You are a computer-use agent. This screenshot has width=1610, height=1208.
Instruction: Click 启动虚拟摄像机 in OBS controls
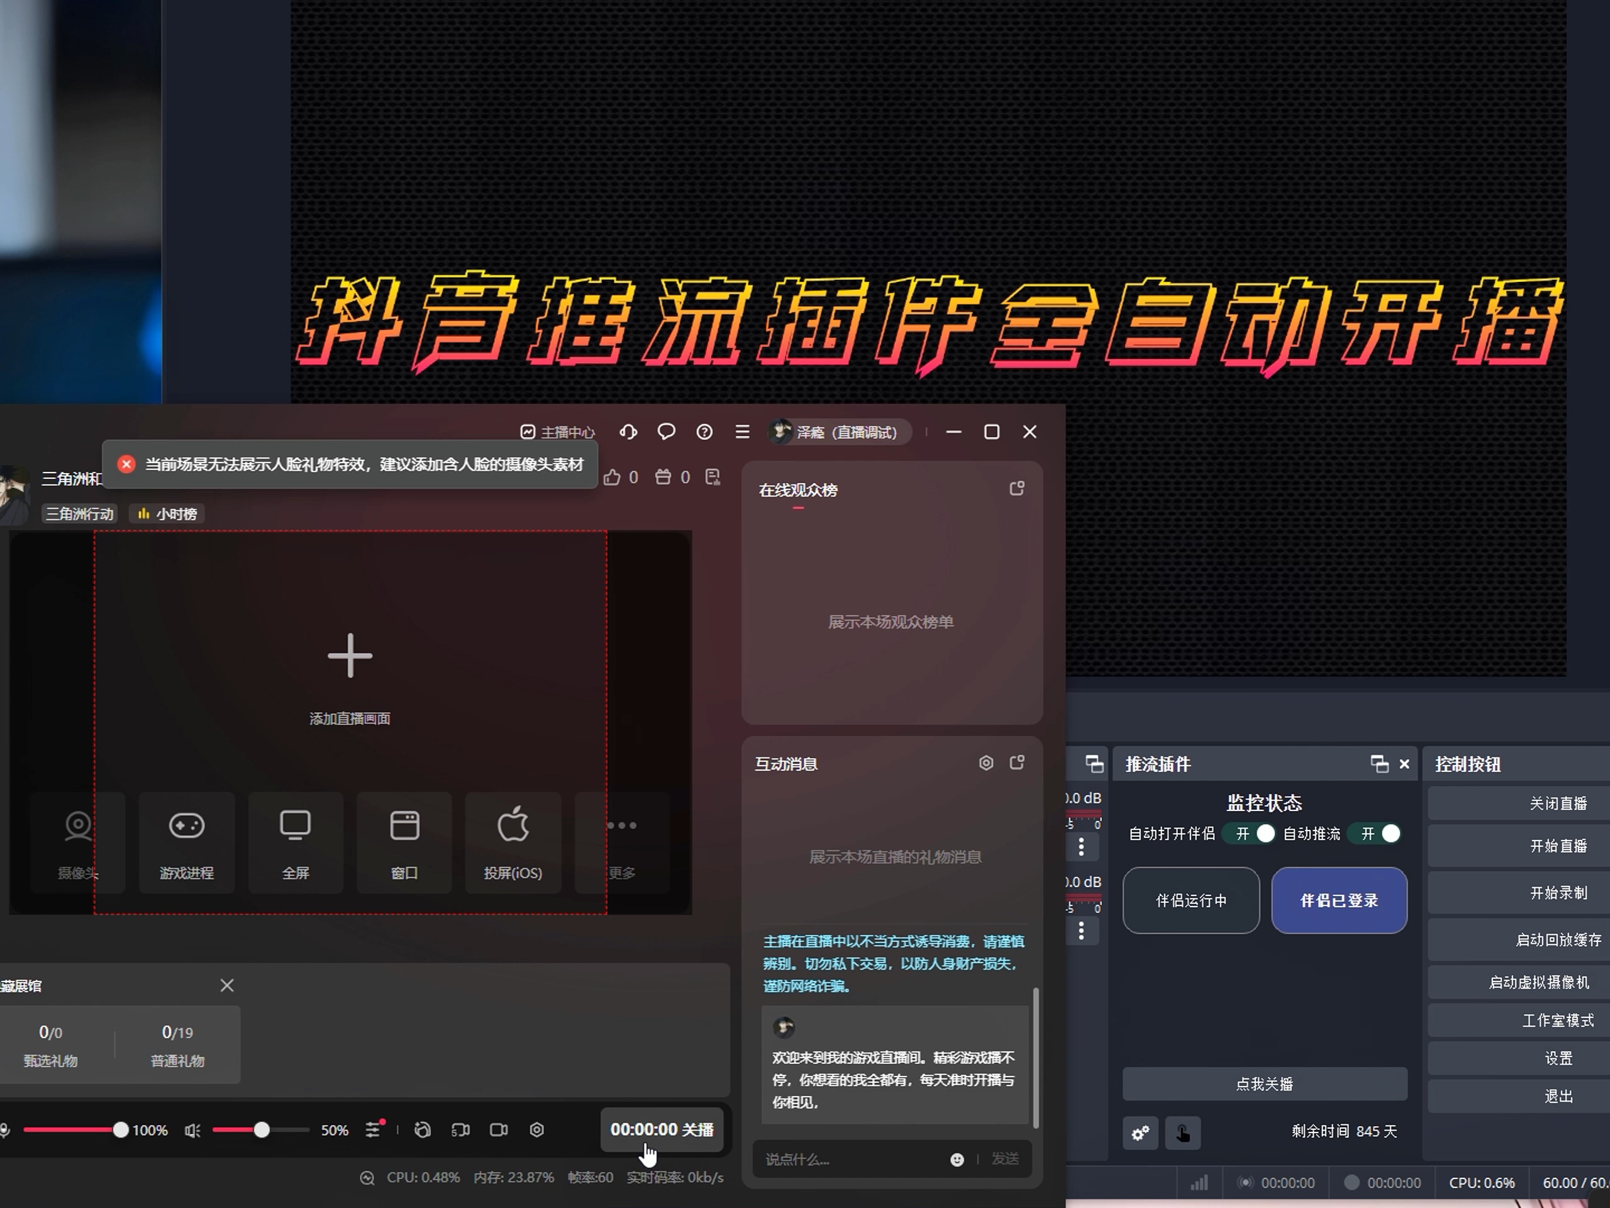point(1519,982)
